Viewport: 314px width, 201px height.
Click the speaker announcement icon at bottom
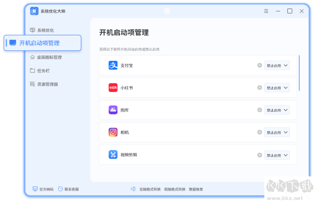tap(133, 189)
